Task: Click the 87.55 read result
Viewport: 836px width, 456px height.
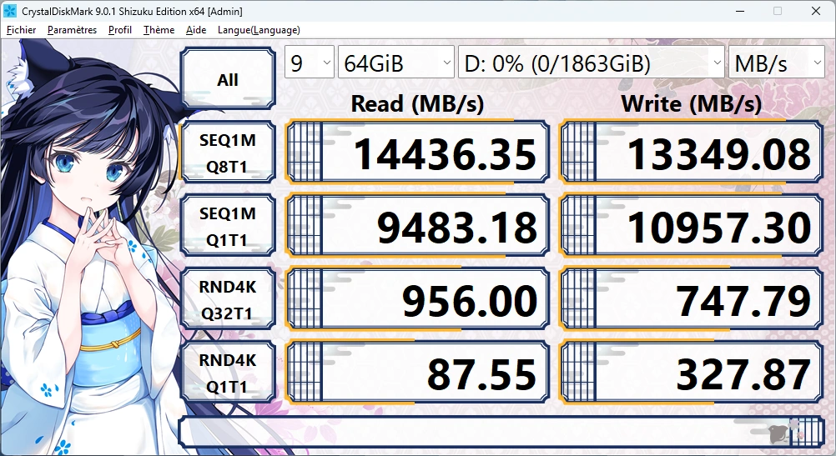Action: tap(417, 373)
